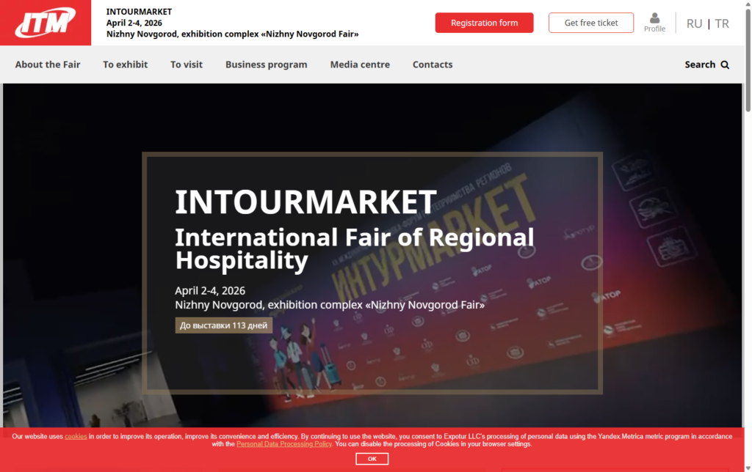Click the INTOURMARKET hero banner heading
Viewport: 752px width, 472px height.
[305, 202]
